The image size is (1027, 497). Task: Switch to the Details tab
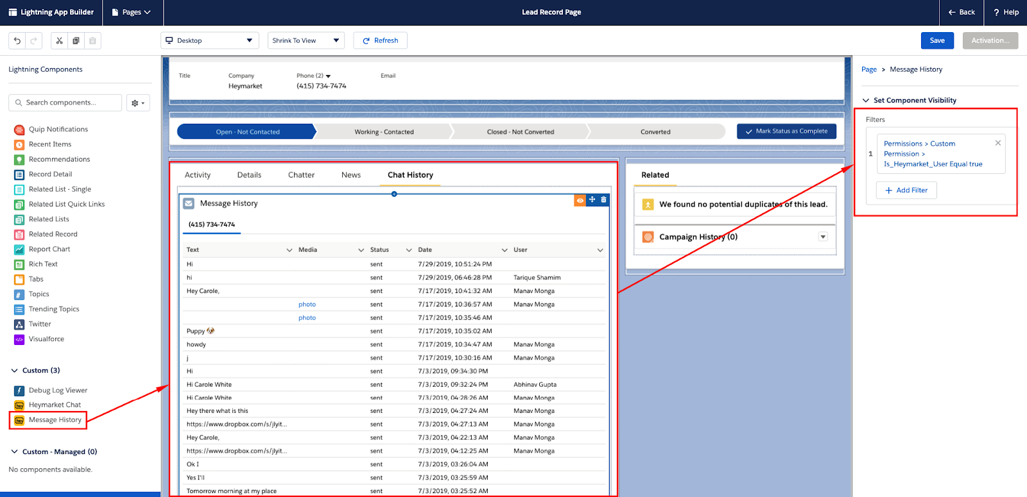(x=249, y=175)
